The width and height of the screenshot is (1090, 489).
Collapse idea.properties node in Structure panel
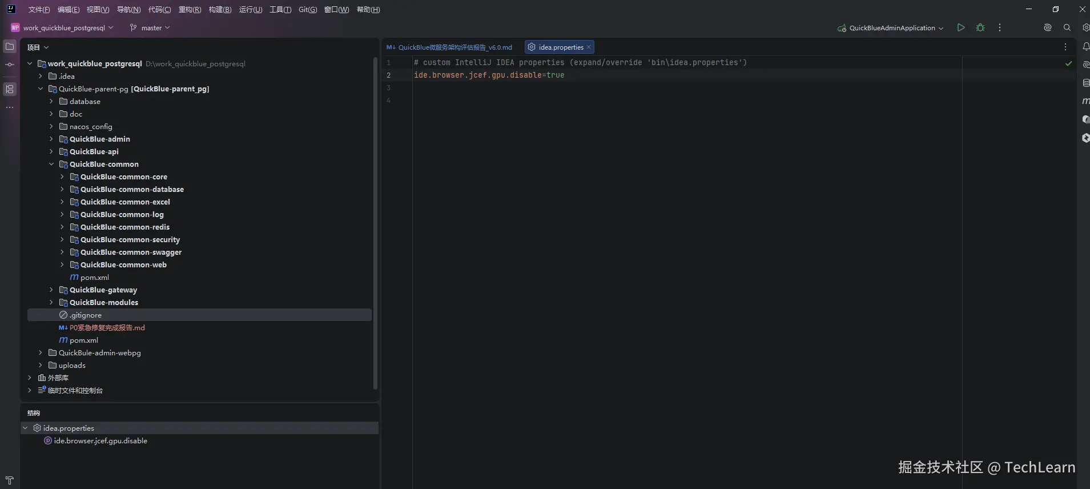(x=25, y=428)
